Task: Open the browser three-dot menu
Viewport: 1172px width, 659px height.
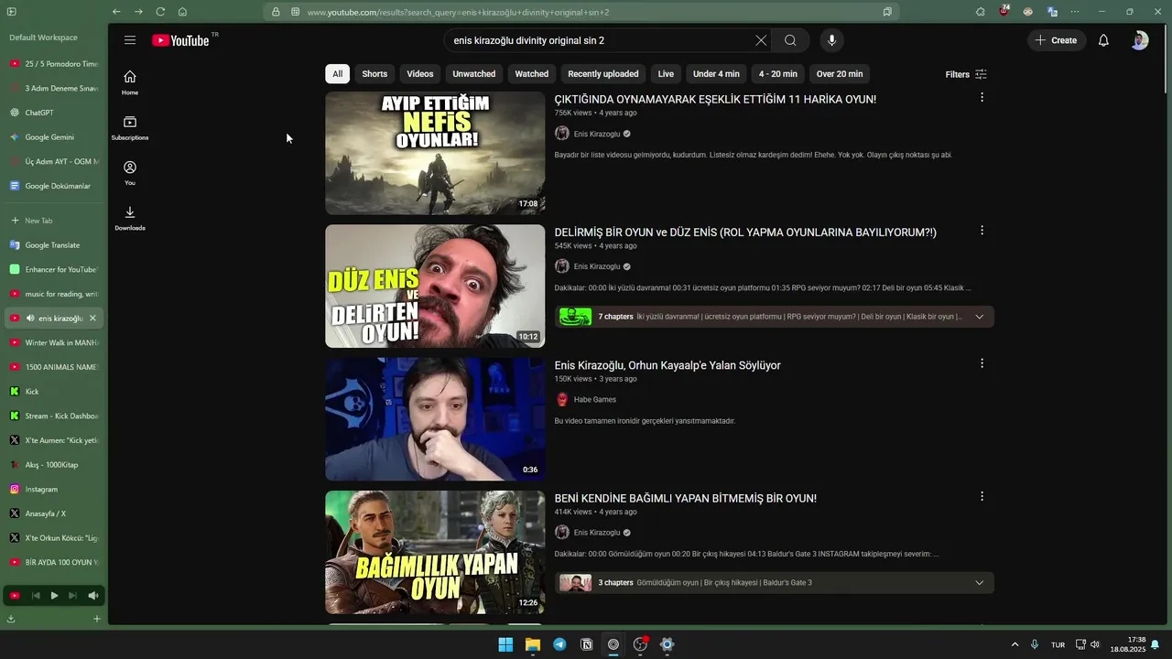Action: pyautogui.click(x=1075, y=12)
